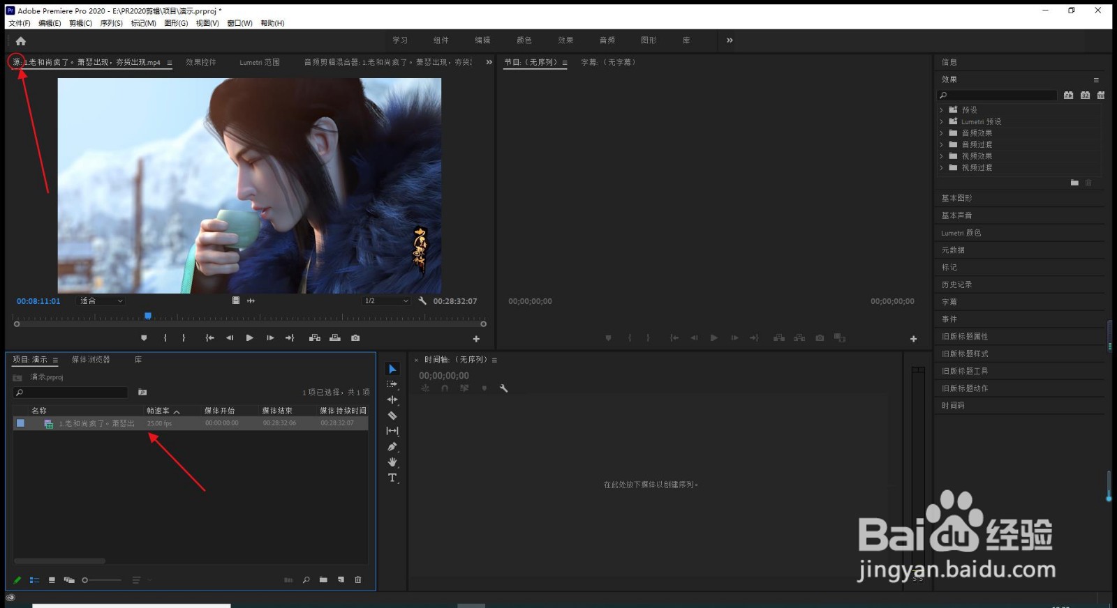
Task: Open the 历史记录 panel
Action: (956, 284)
